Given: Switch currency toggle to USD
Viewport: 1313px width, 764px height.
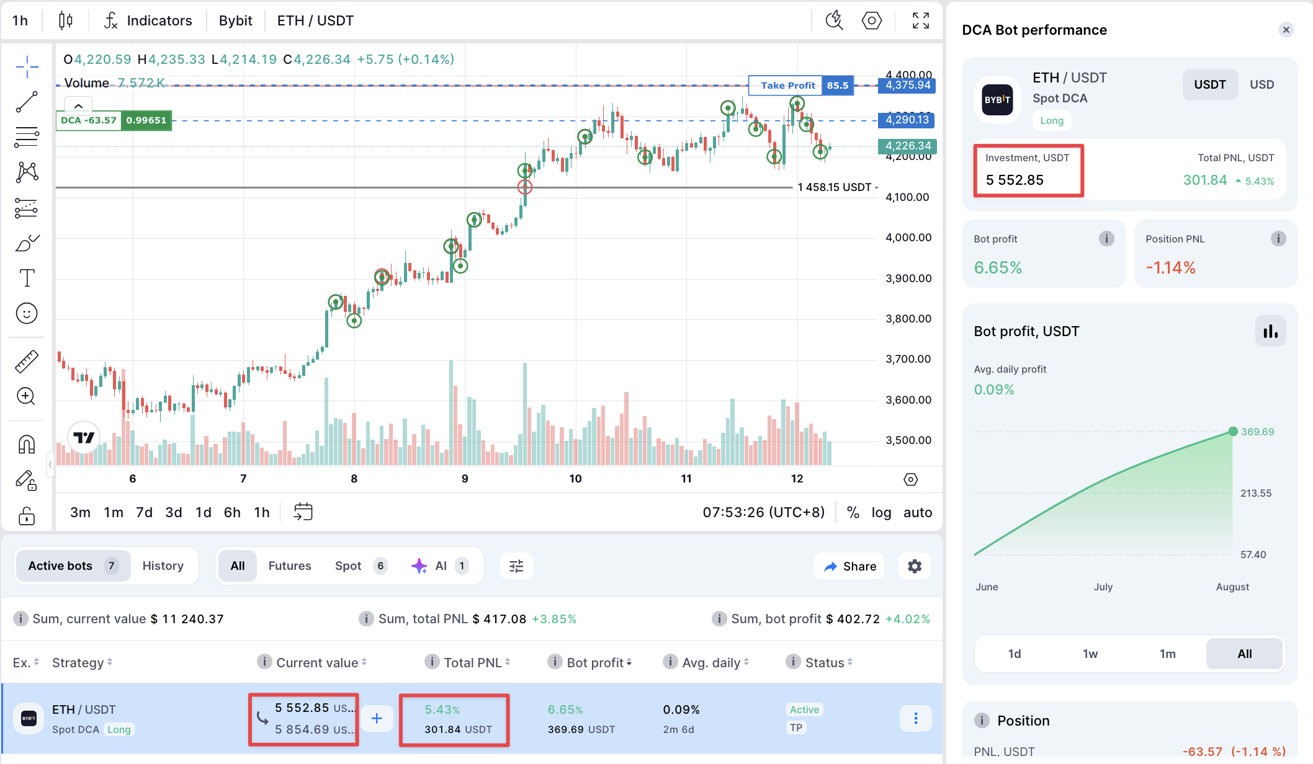Looking at the screenshot, I should click(x=1261, y=84).
